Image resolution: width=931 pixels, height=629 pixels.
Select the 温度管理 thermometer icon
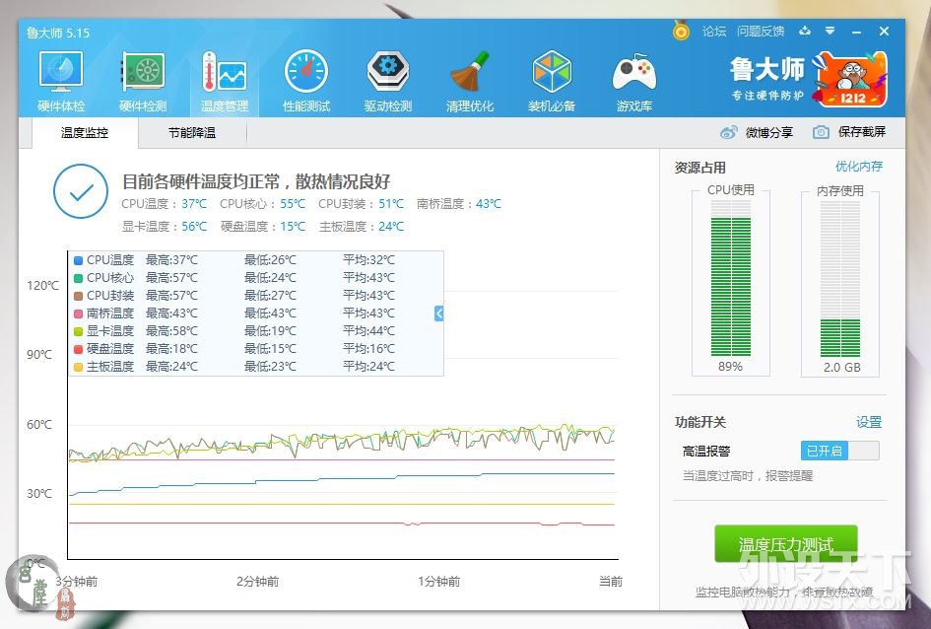225,72
